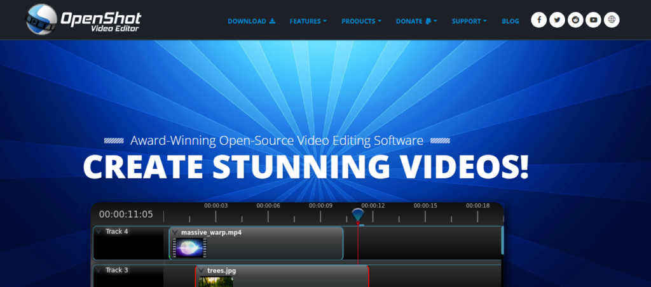This screenshot has width=651, height=287.
Task: Click the 00:00:06 ruler label
Action: click(268, 206)
